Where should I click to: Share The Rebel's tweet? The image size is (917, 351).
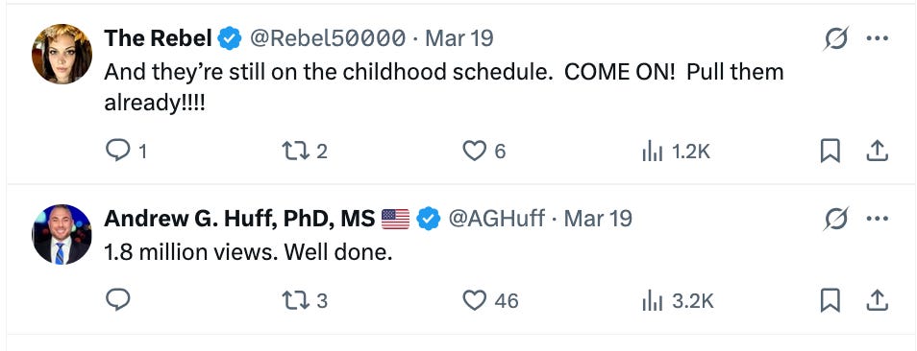point(877,152)
